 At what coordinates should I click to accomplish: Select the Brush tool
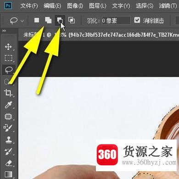click(8, 128)
